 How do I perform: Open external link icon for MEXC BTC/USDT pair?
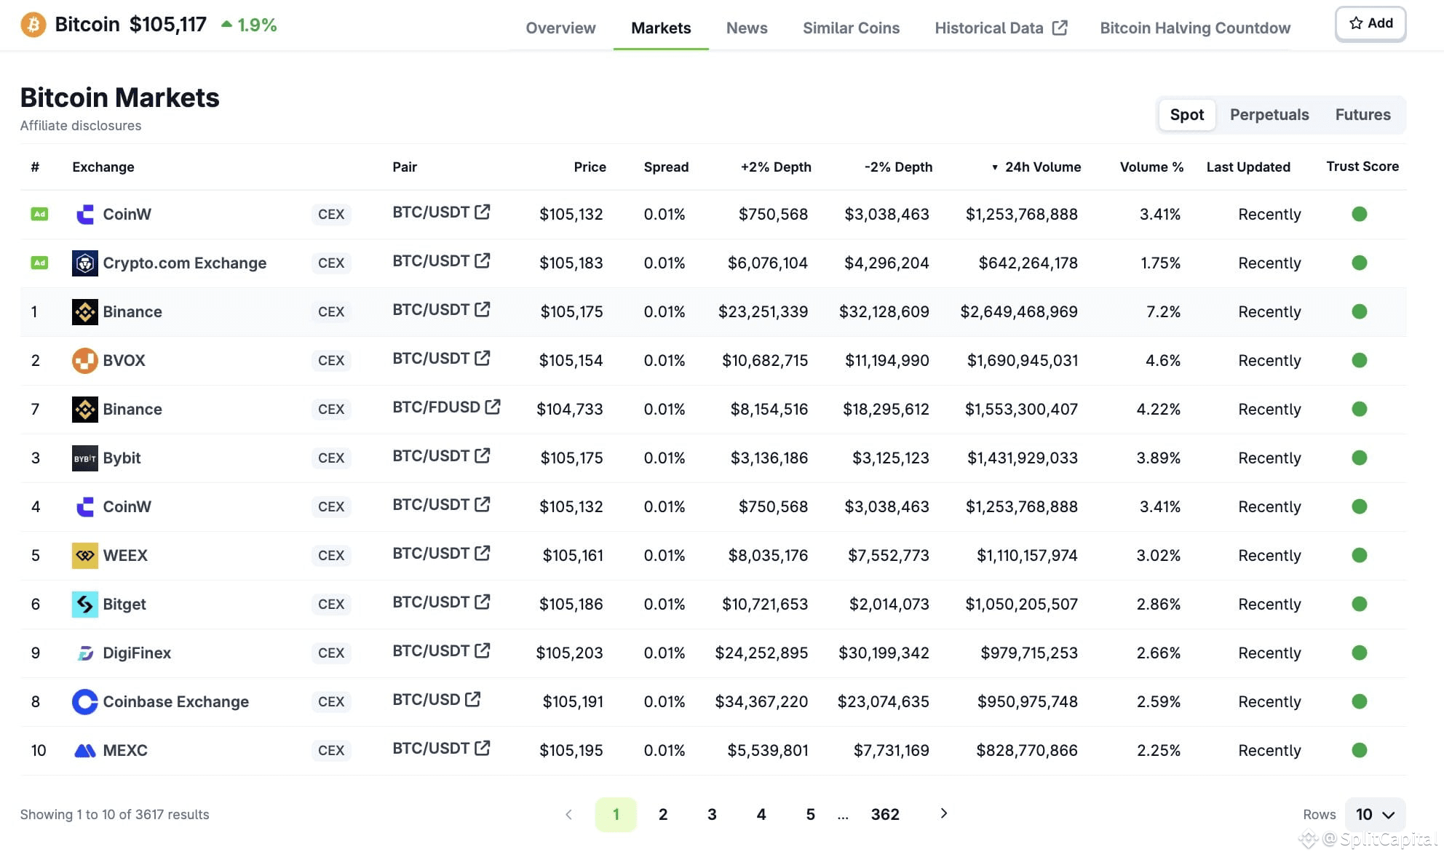tap(483, 748)
